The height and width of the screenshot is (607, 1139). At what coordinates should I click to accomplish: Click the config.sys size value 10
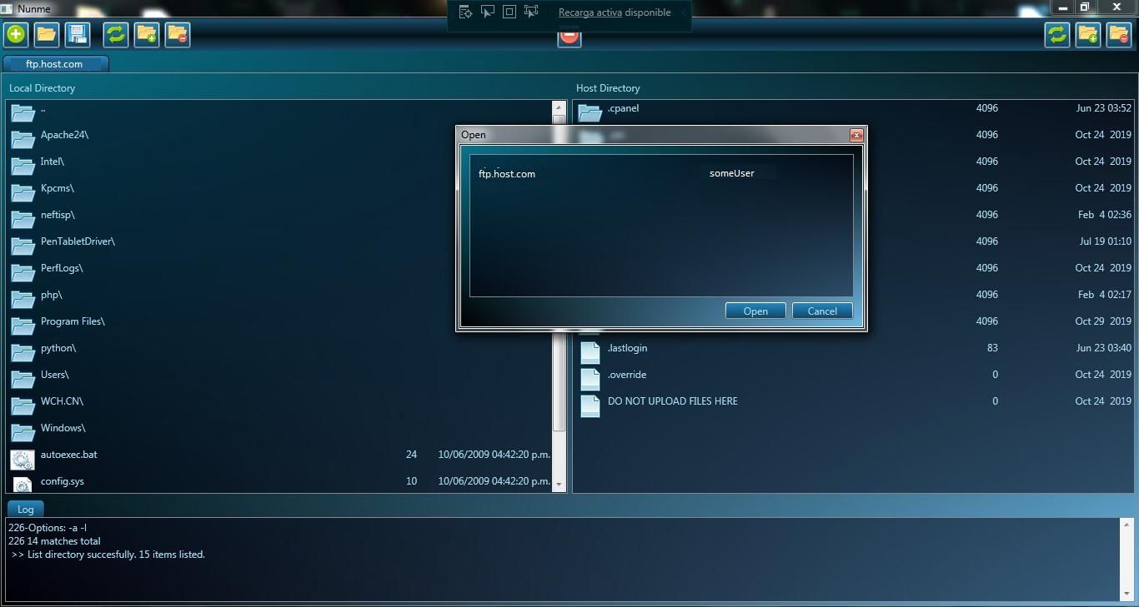pos(411,480)
